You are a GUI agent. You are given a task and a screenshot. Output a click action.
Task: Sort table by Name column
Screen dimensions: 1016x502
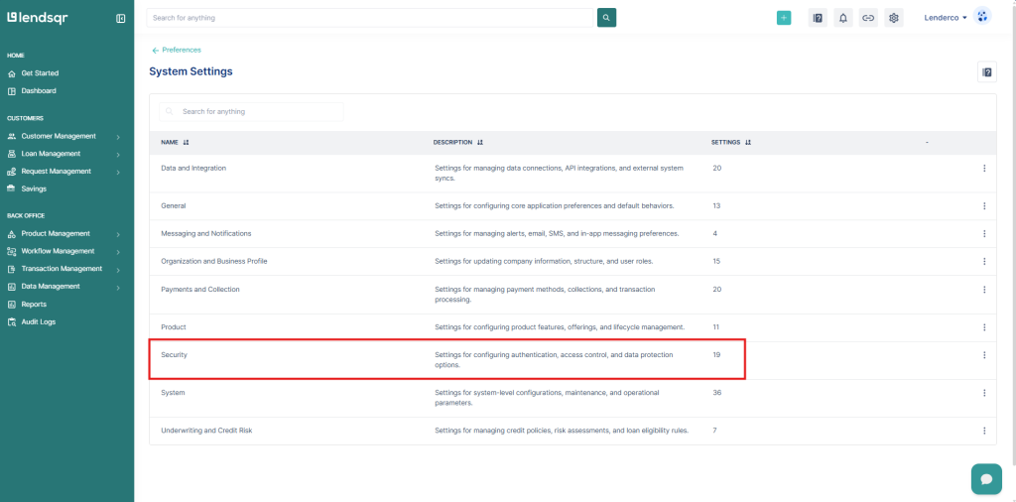point(186,142)
